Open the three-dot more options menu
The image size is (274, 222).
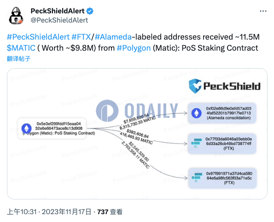coord(263,11)
